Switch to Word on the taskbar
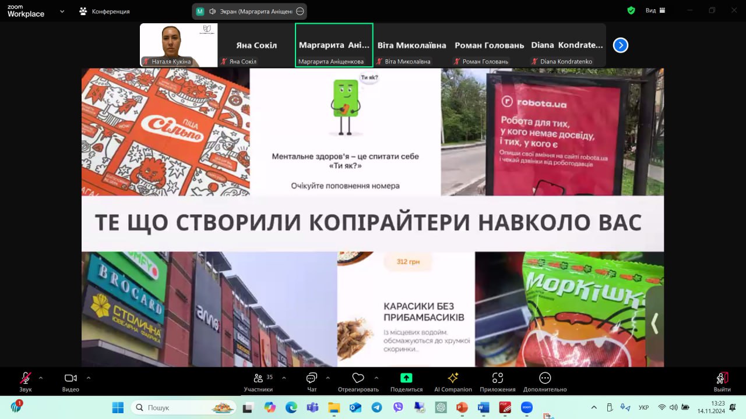Viewport: 746px width, 419px height. [x=484, y=407]
